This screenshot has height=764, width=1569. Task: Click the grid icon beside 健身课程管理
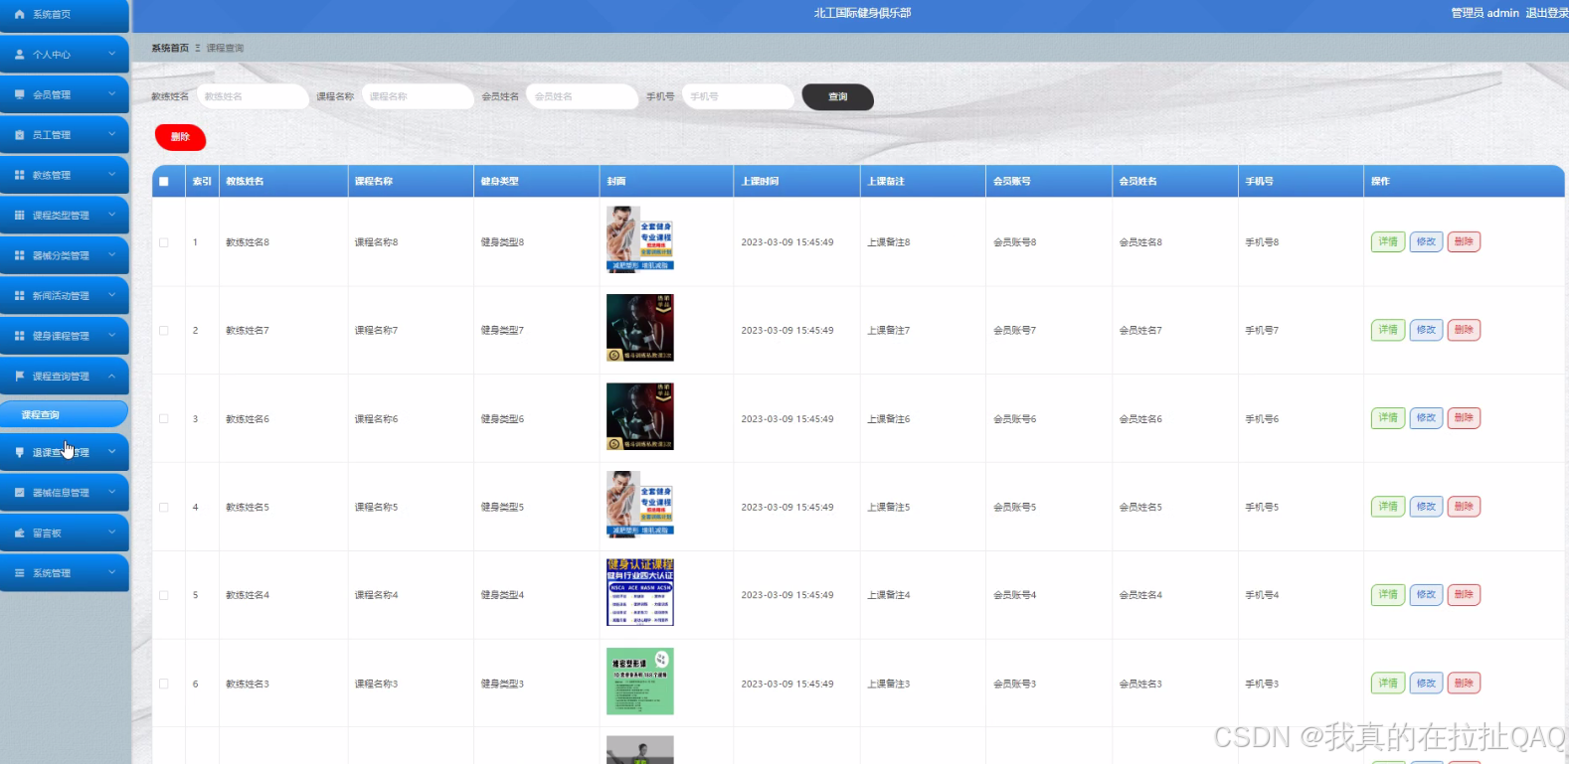pos(20,336)
